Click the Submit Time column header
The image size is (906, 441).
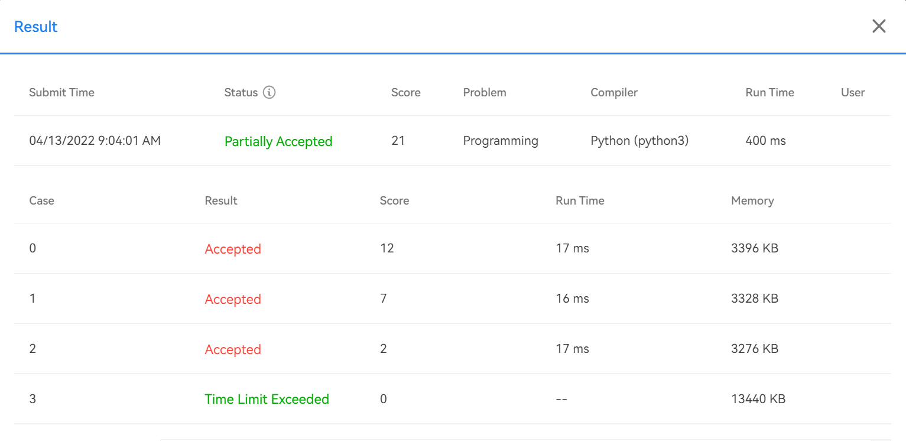tap(61, 92)
